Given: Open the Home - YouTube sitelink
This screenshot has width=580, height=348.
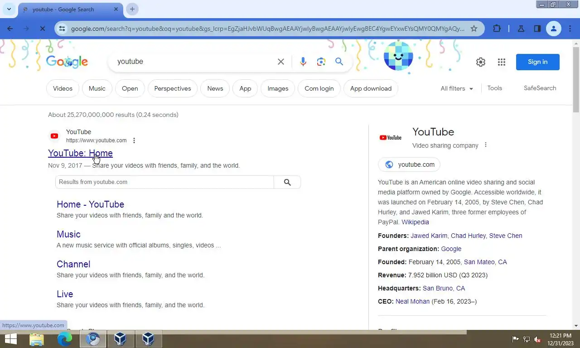Looking at the screenshot, I should [x=90, y=204].
